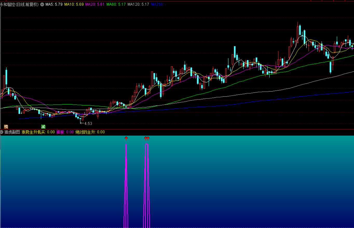Click the MA120: 5.17 label

138,4
